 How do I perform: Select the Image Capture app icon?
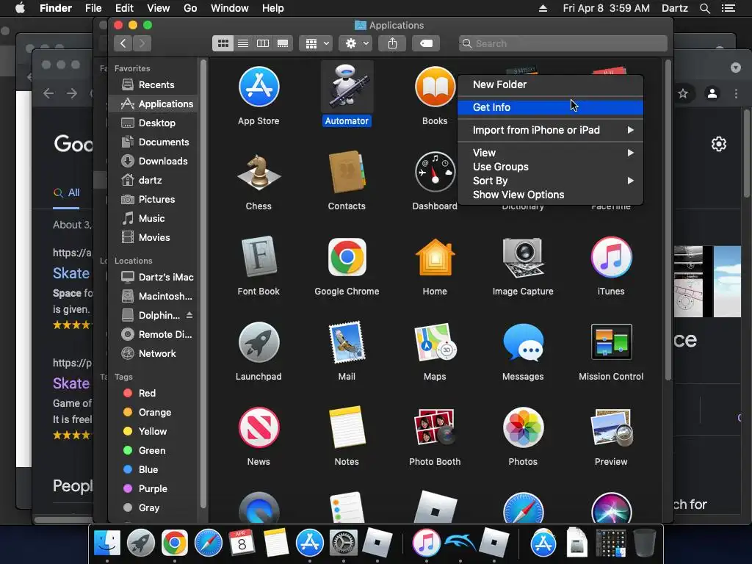point(523,257)
